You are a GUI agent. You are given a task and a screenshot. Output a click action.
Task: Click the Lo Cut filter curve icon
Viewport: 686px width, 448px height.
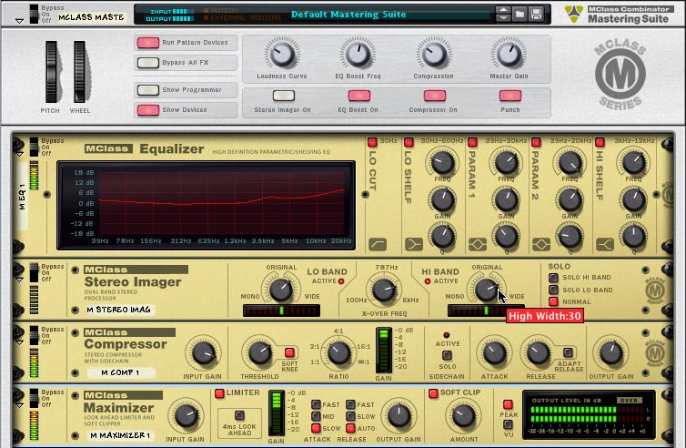pos(378,244)
